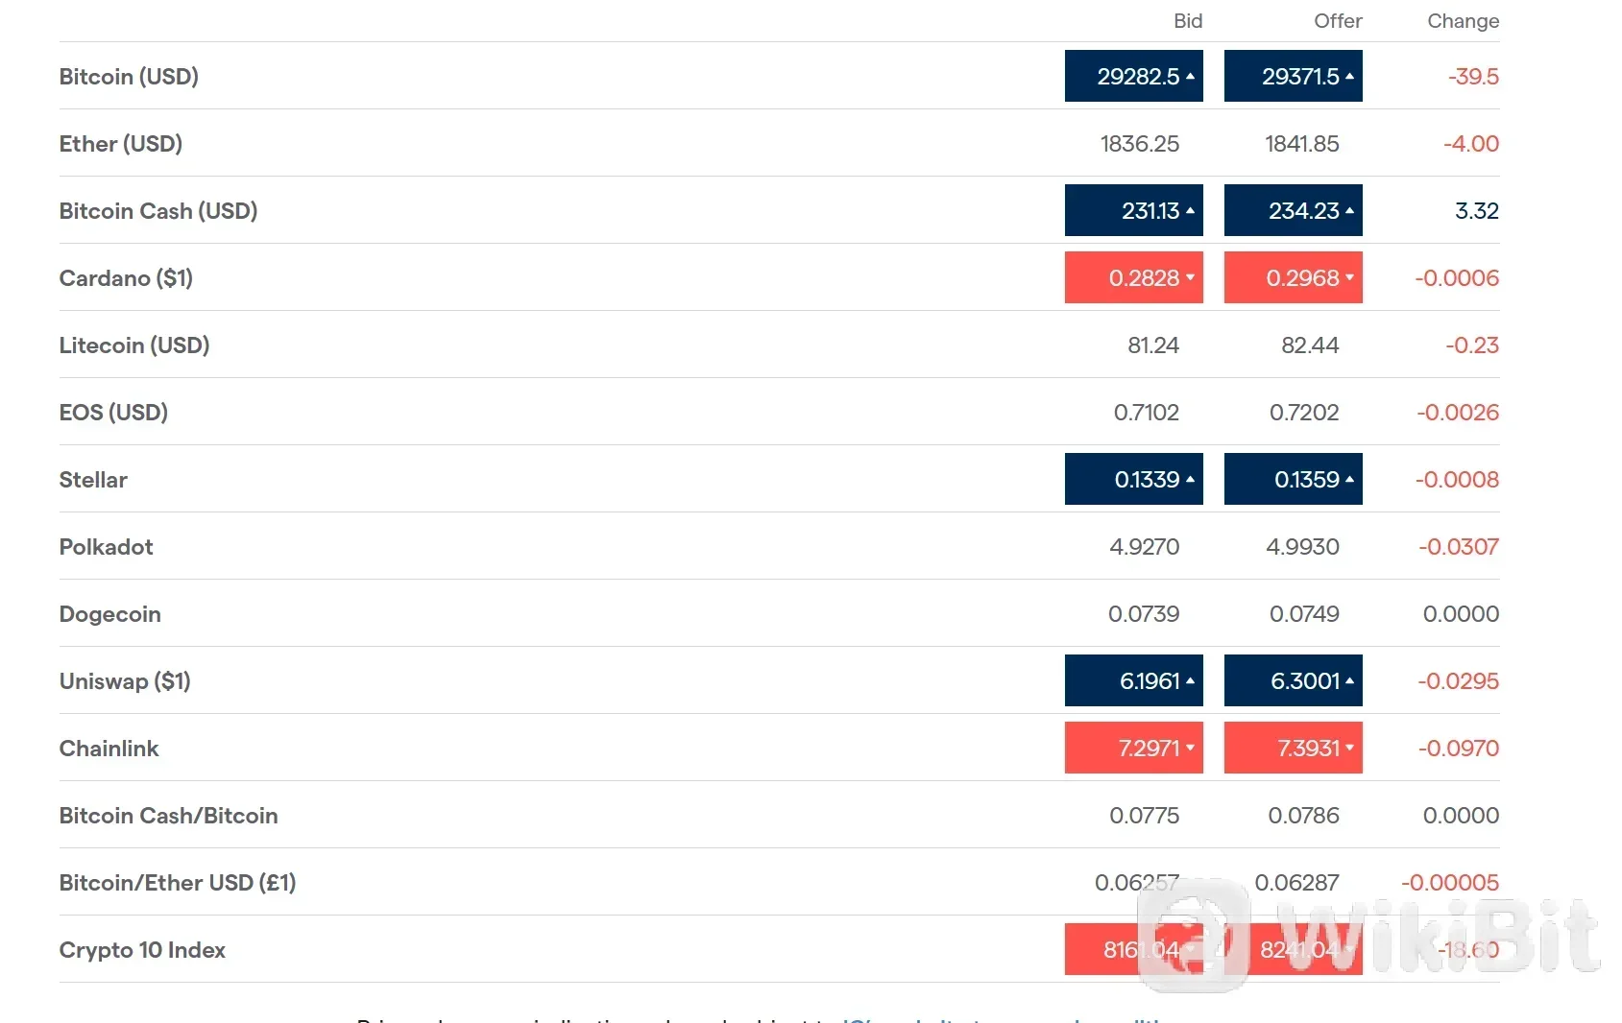
Task: Click the Bitcoin (USD) offer price 29371.5
Action: 1293,76
